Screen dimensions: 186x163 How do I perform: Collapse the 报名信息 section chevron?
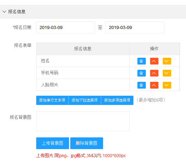4,12
